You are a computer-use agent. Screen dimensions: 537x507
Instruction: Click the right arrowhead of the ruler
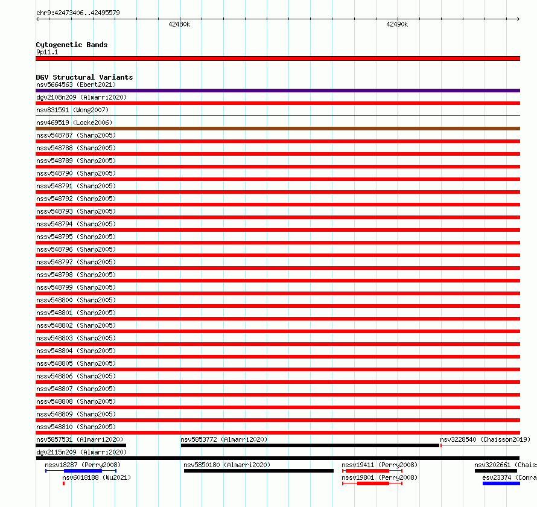(518, 19)
